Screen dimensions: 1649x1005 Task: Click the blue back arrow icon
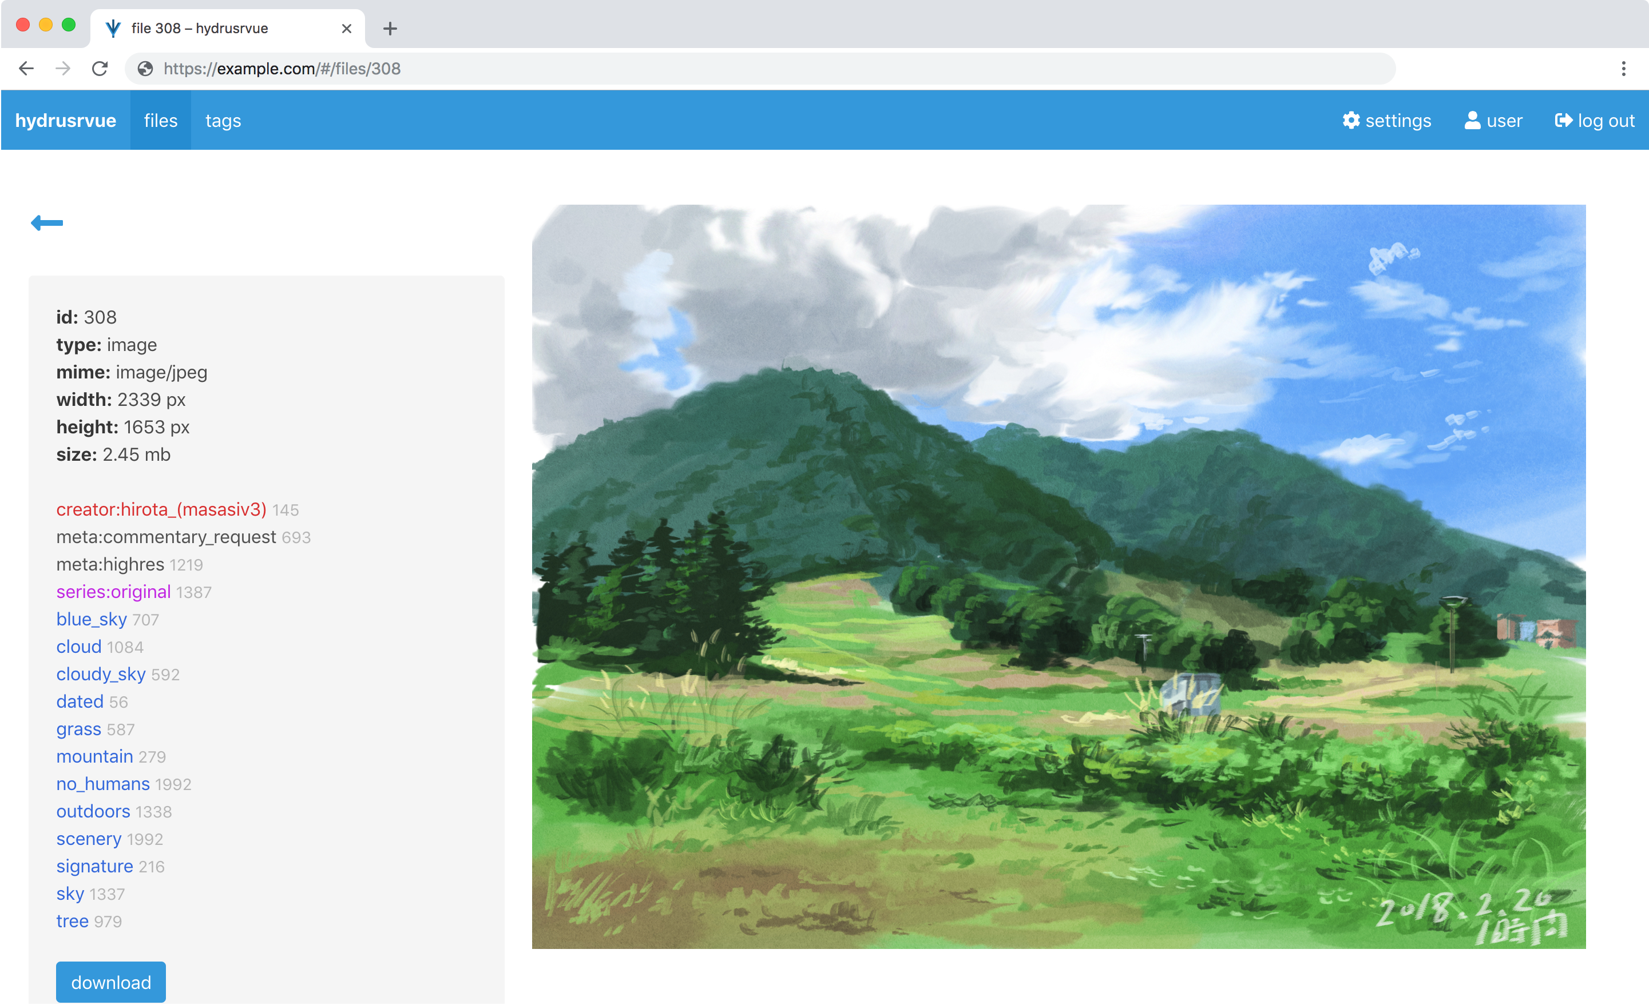pos(47,222)
